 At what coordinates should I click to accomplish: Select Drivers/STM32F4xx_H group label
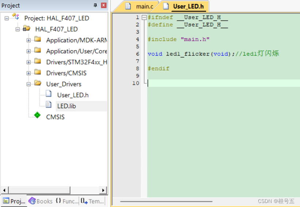tap(76, 62)
